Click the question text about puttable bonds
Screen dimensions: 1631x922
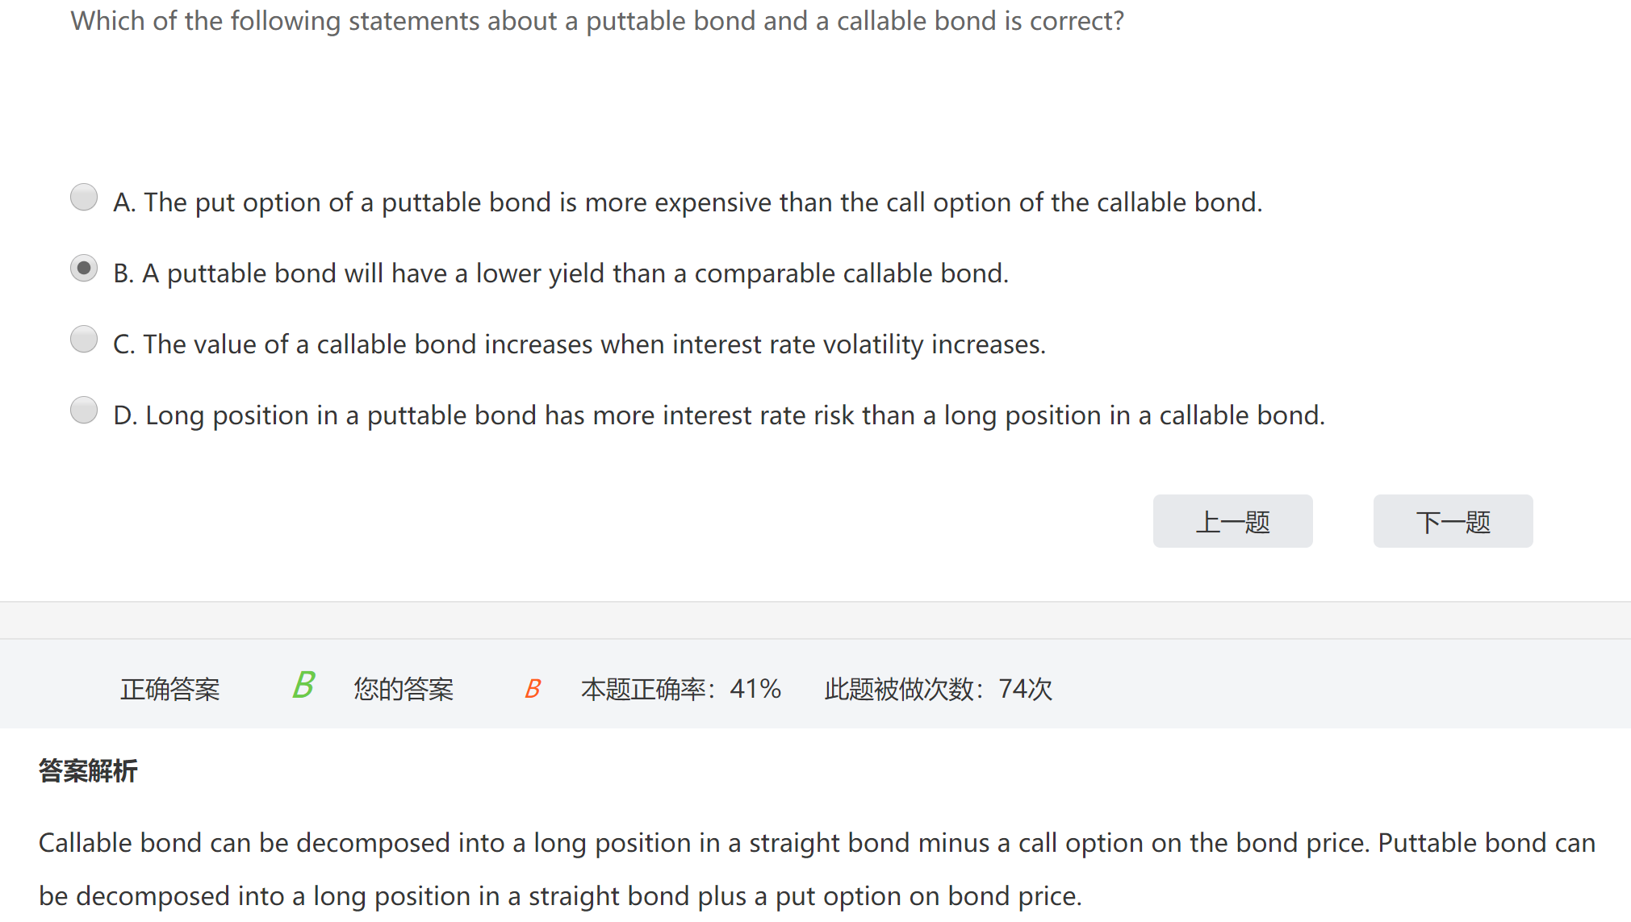597,21
